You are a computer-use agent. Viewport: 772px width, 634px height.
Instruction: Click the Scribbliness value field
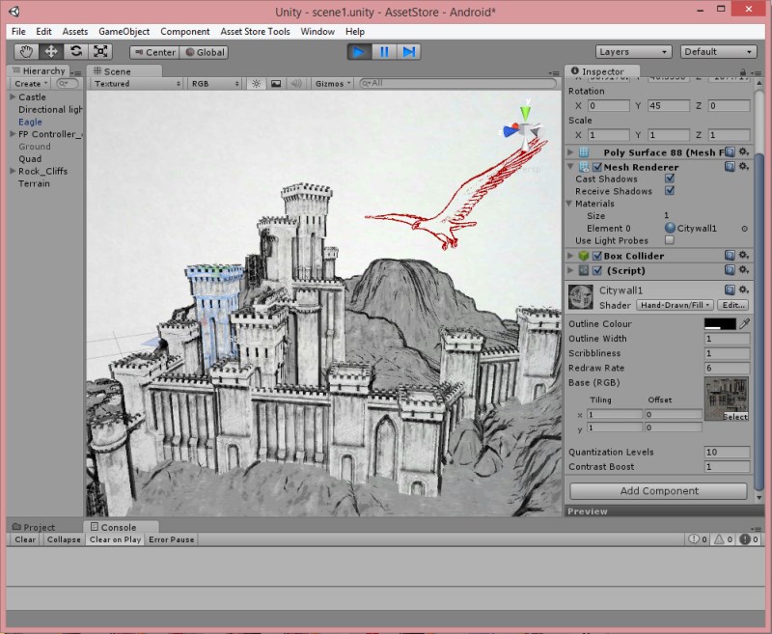728,353
